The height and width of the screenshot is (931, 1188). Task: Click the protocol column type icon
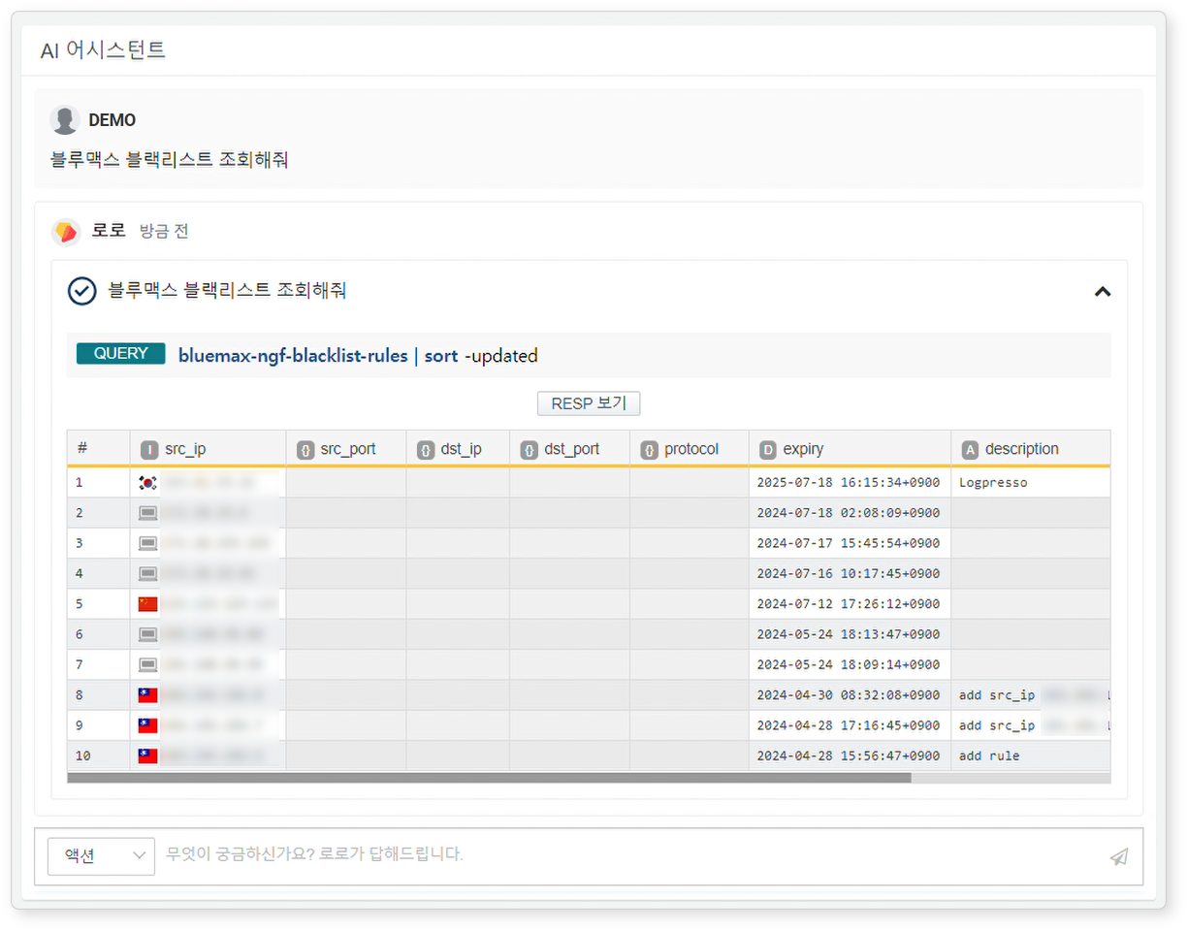tap(649, 450)
